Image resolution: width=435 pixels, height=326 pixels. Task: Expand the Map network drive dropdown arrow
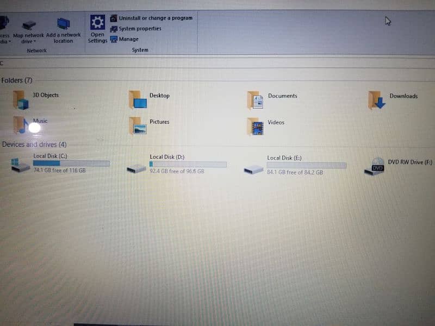(35, 42)
